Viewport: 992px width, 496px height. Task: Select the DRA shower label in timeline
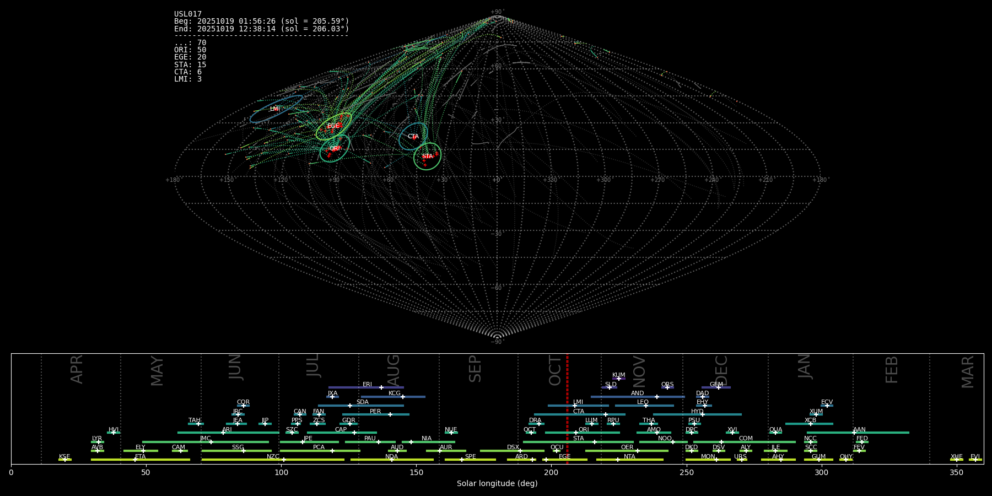point(535,420)
